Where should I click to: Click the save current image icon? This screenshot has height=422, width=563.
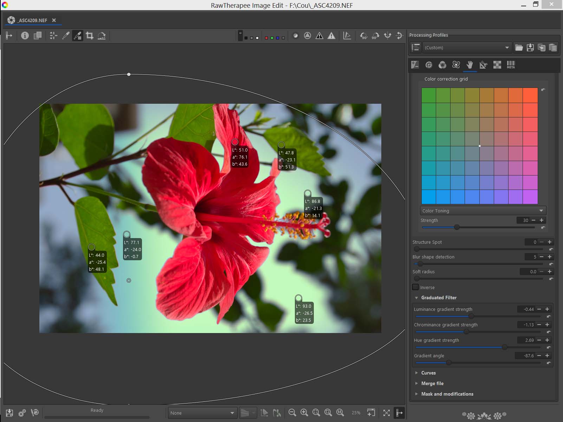9,413
